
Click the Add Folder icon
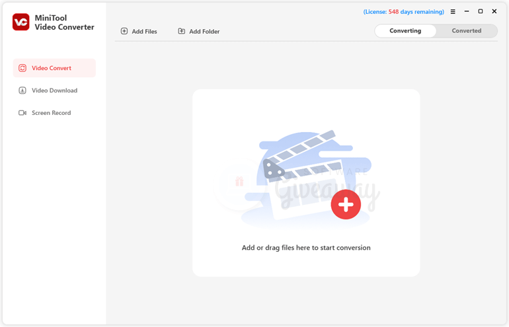182,31
